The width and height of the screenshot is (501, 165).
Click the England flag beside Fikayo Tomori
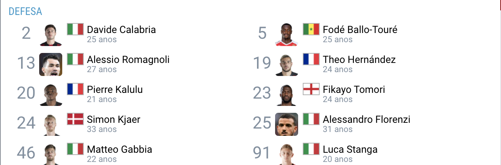[311, 89]
